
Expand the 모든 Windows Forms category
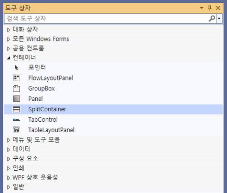point(9,39)
